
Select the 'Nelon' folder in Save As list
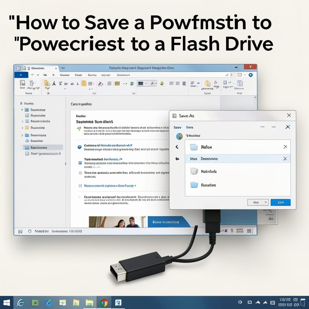click(237, 147)
